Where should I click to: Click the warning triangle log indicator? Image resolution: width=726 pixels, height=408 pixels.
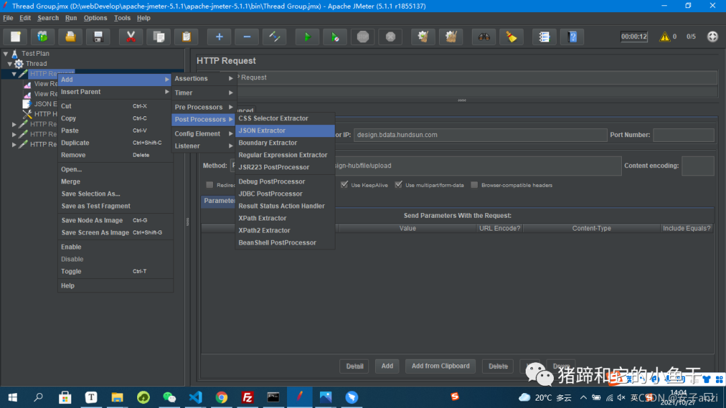[664, 36]
